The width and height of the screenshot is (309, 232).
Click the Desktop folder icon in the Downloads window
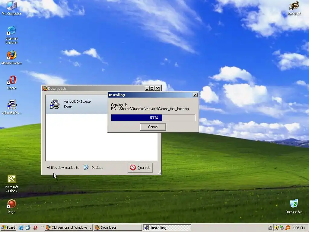click(x=86, y=167)
